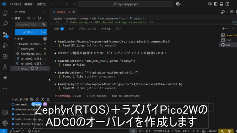Open Manage gear in activity bar

[x=5, y=123]
